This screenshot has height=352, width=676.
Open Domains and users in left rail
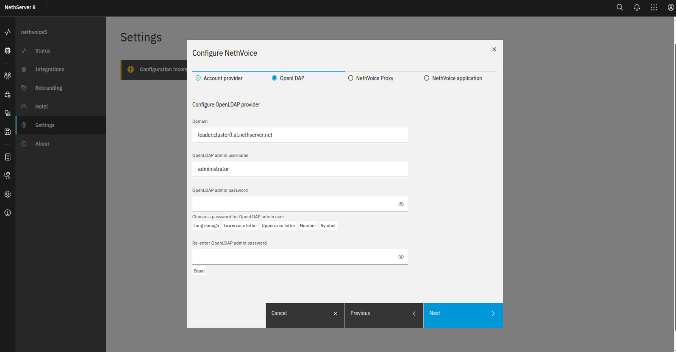tap(7, 76)
